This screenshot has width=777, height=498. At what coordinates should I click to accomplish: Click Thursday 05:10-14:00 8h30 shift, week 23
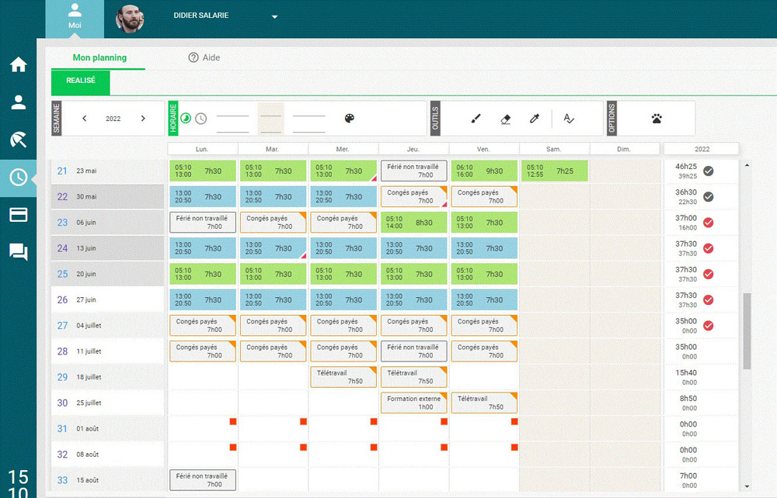tap(413, 223)
